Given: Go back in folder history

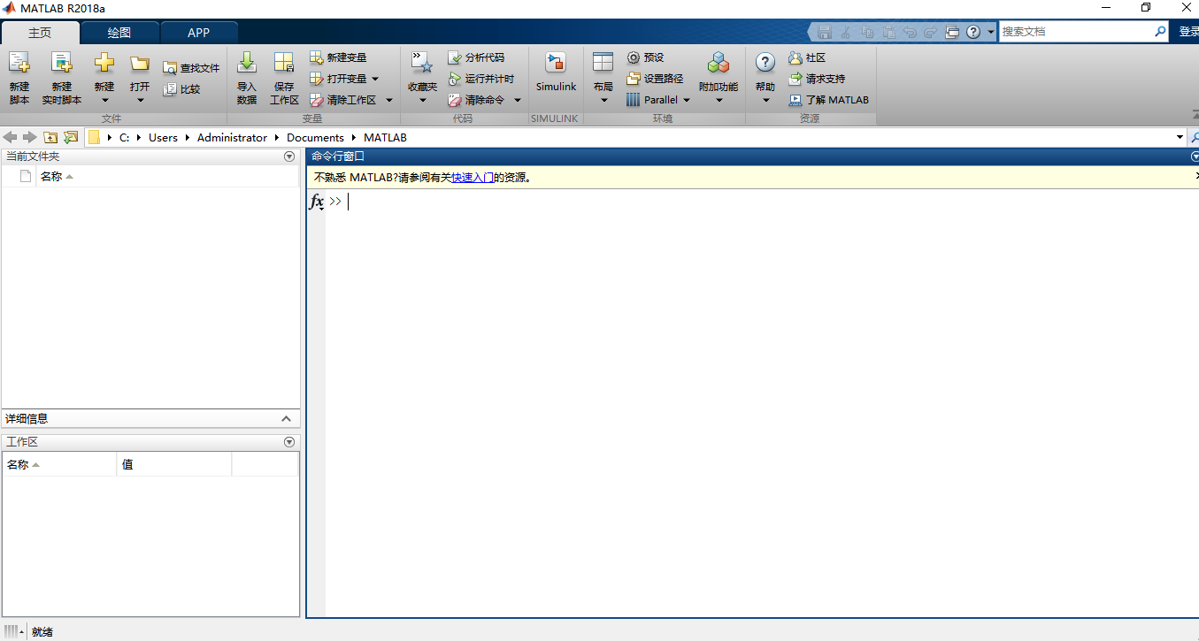Looking at the screenshot, I should click(11, 137).
